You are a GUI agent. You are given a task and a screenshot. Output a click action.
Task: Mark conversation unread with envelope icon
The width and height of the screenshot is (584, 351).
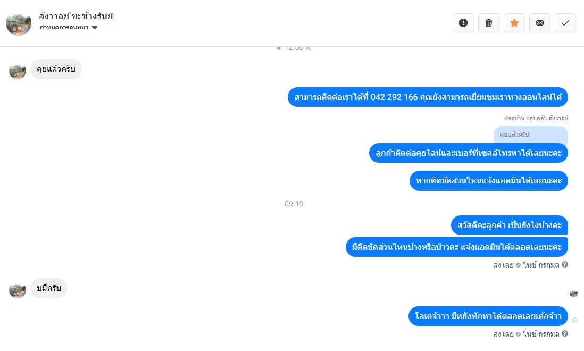pyautogui.click(x=540, y=23)
